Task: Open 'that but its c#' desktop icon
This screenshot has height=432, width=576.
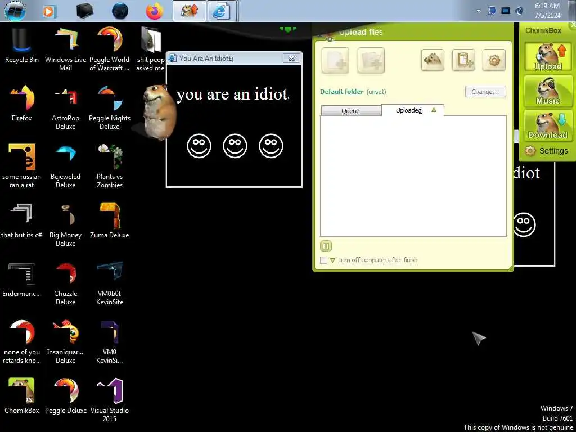Action: coord(22,220)
